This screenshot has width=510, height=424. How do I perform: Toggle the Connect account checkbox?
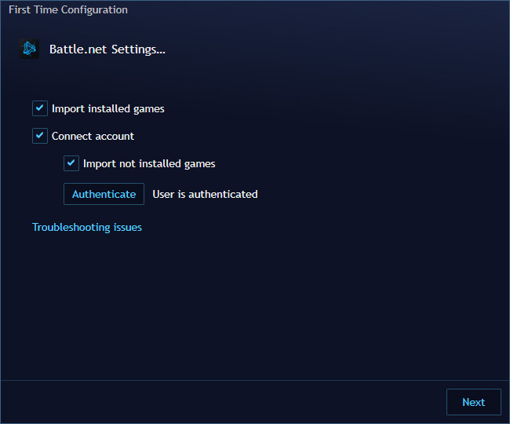pyautogui.click(x=40, y=136)
